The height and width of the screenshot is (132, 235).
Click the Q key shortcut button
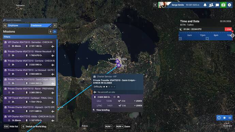(x=5, y=26)
